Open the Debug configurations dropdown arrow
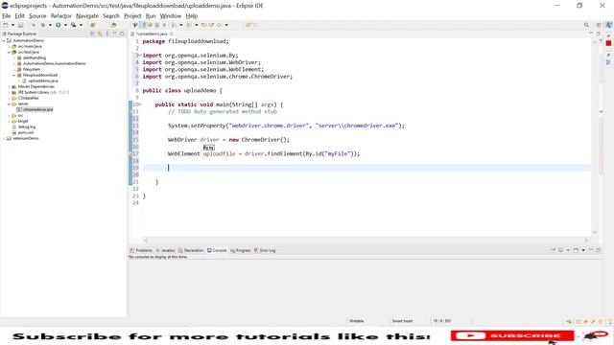Viewport: 614px width, 345px height. click(x=50, y=25)
